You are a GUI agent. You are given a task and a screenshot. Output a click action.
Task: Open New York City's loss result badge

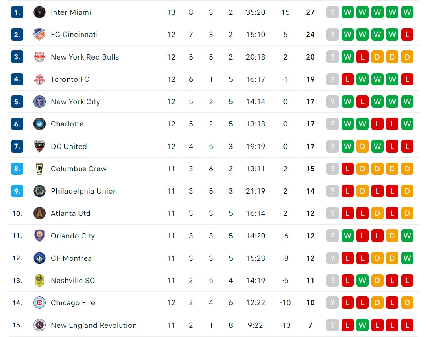coord(362,101)
